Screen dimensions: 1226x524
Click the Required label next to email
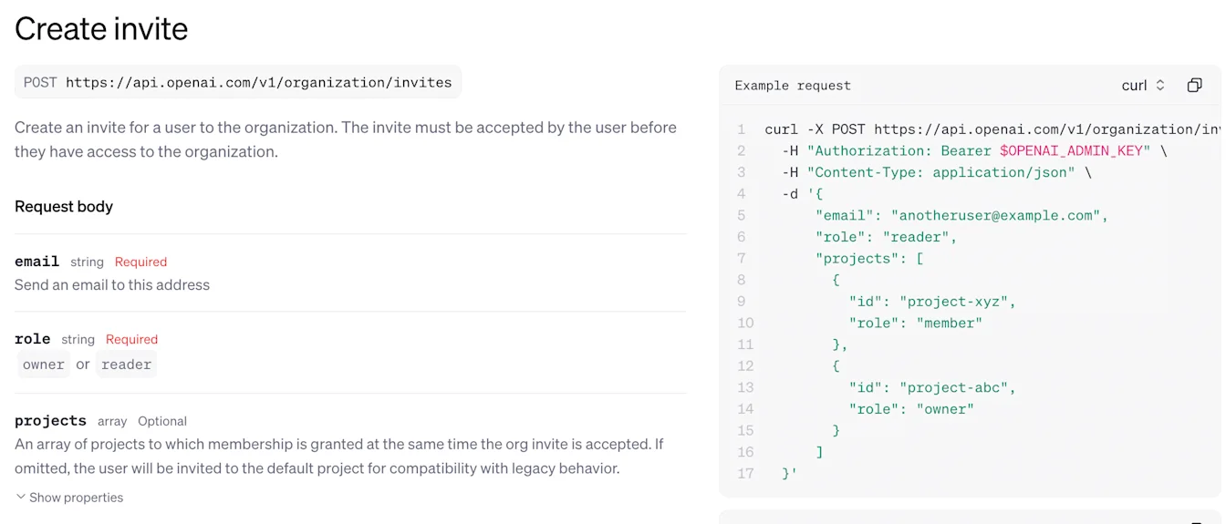coord(140,262)
